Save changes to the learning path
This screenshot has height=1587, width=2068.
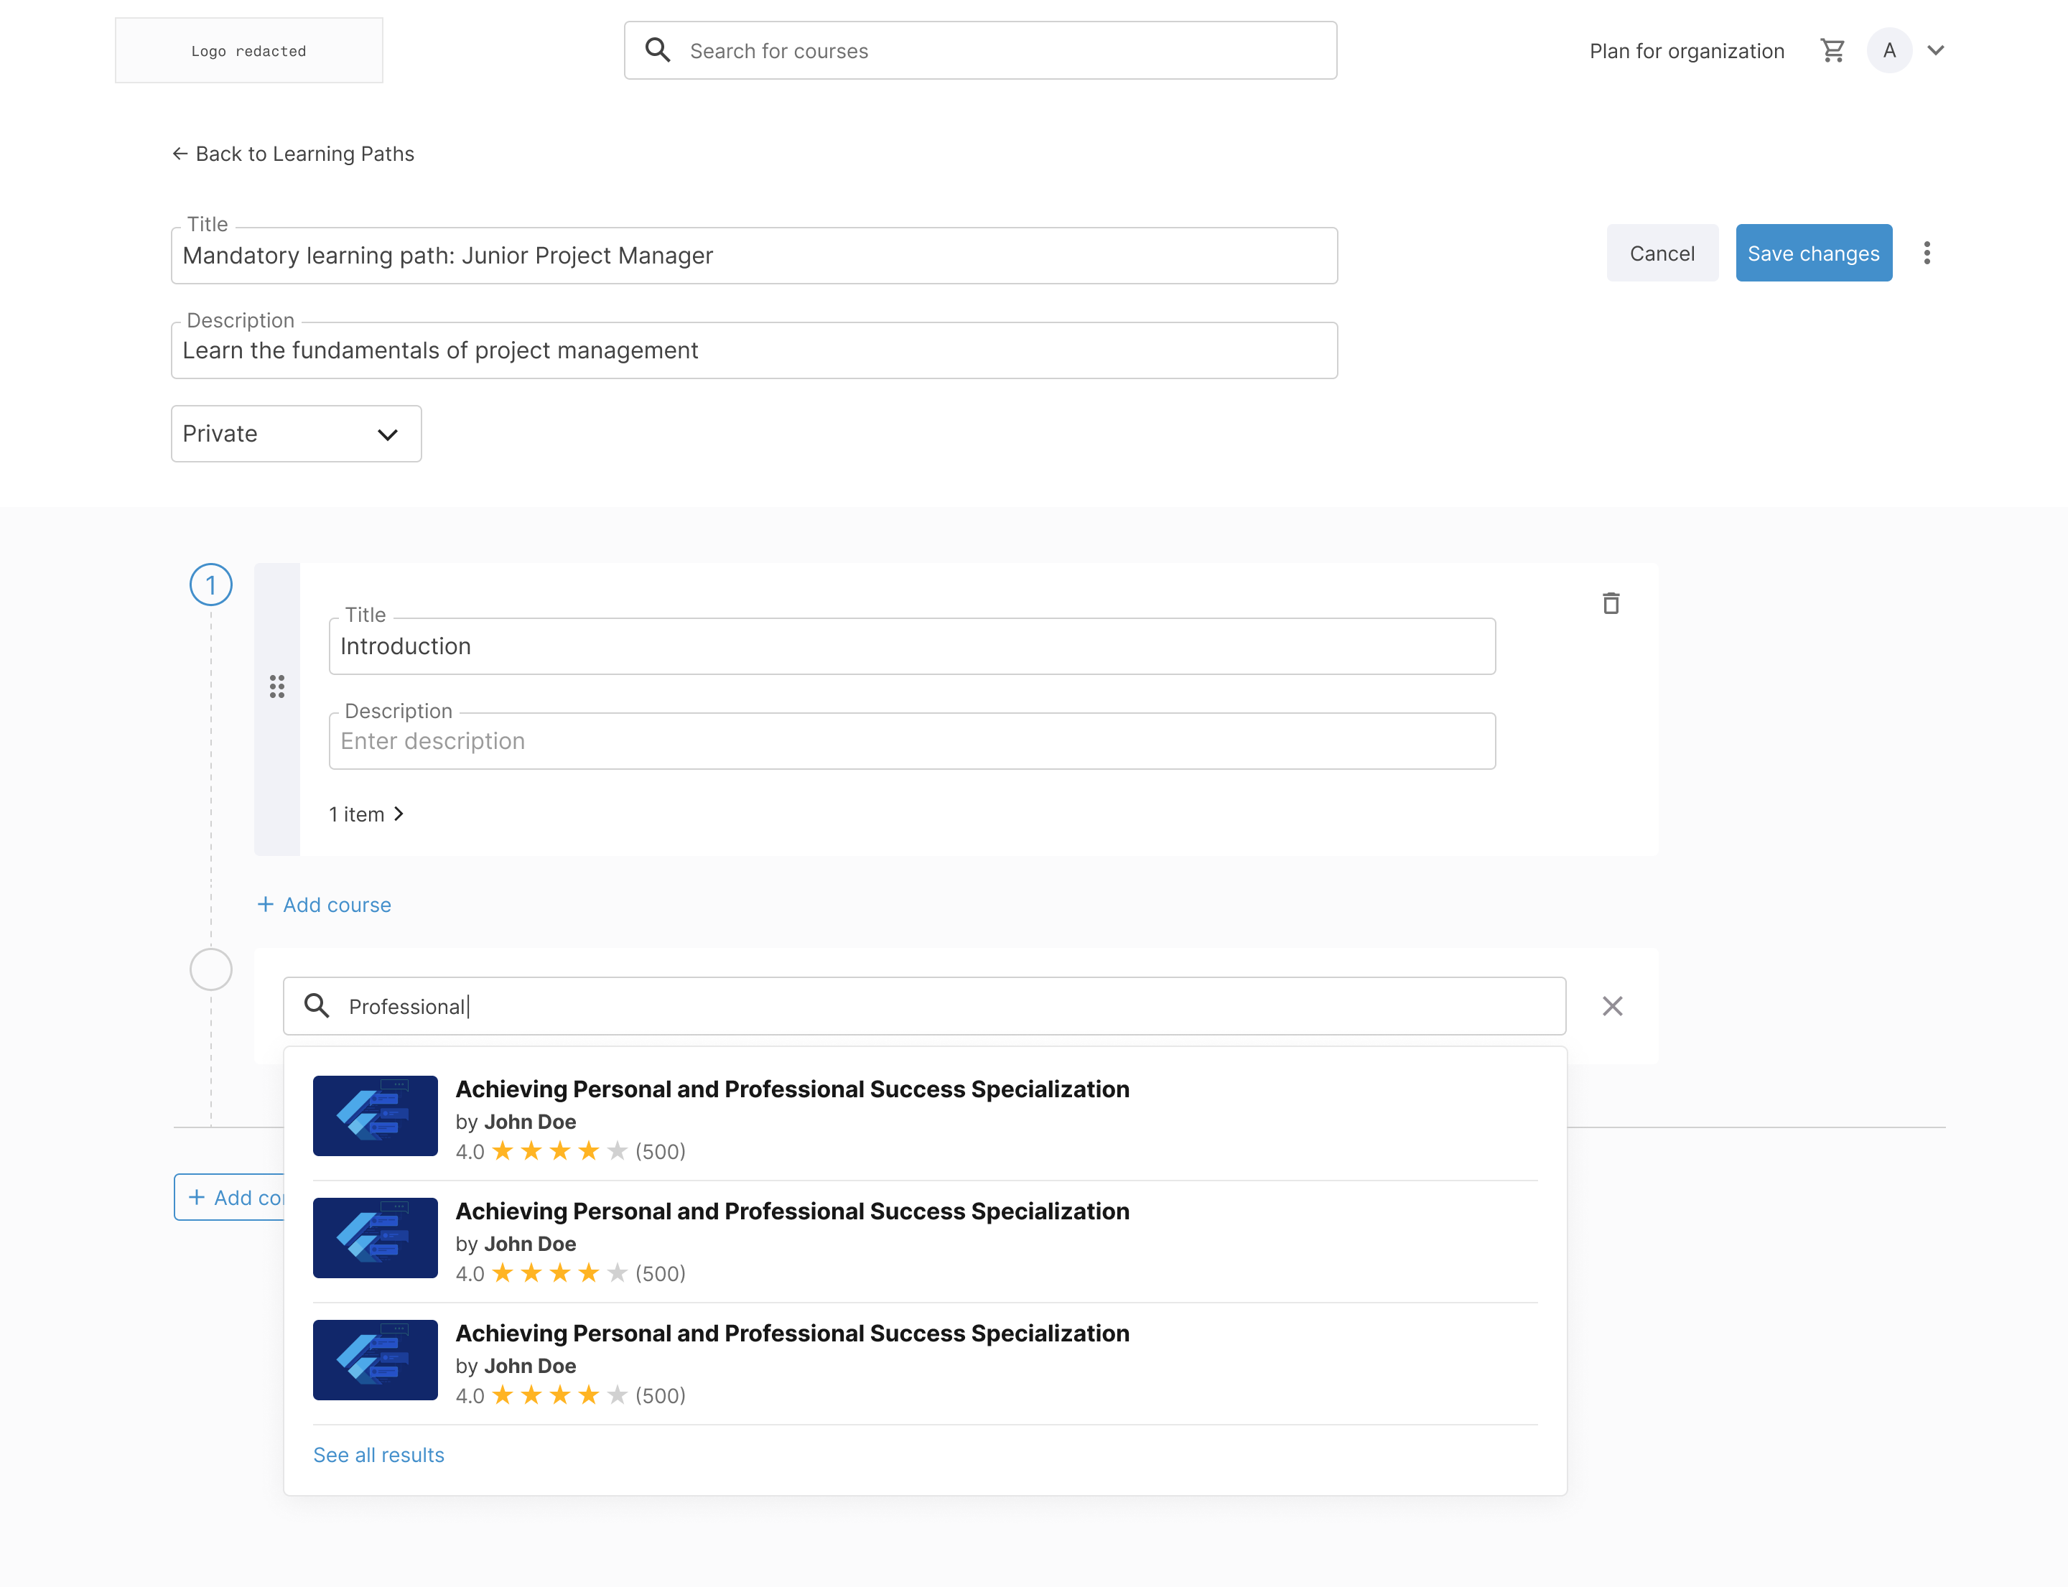point(1813,252)
